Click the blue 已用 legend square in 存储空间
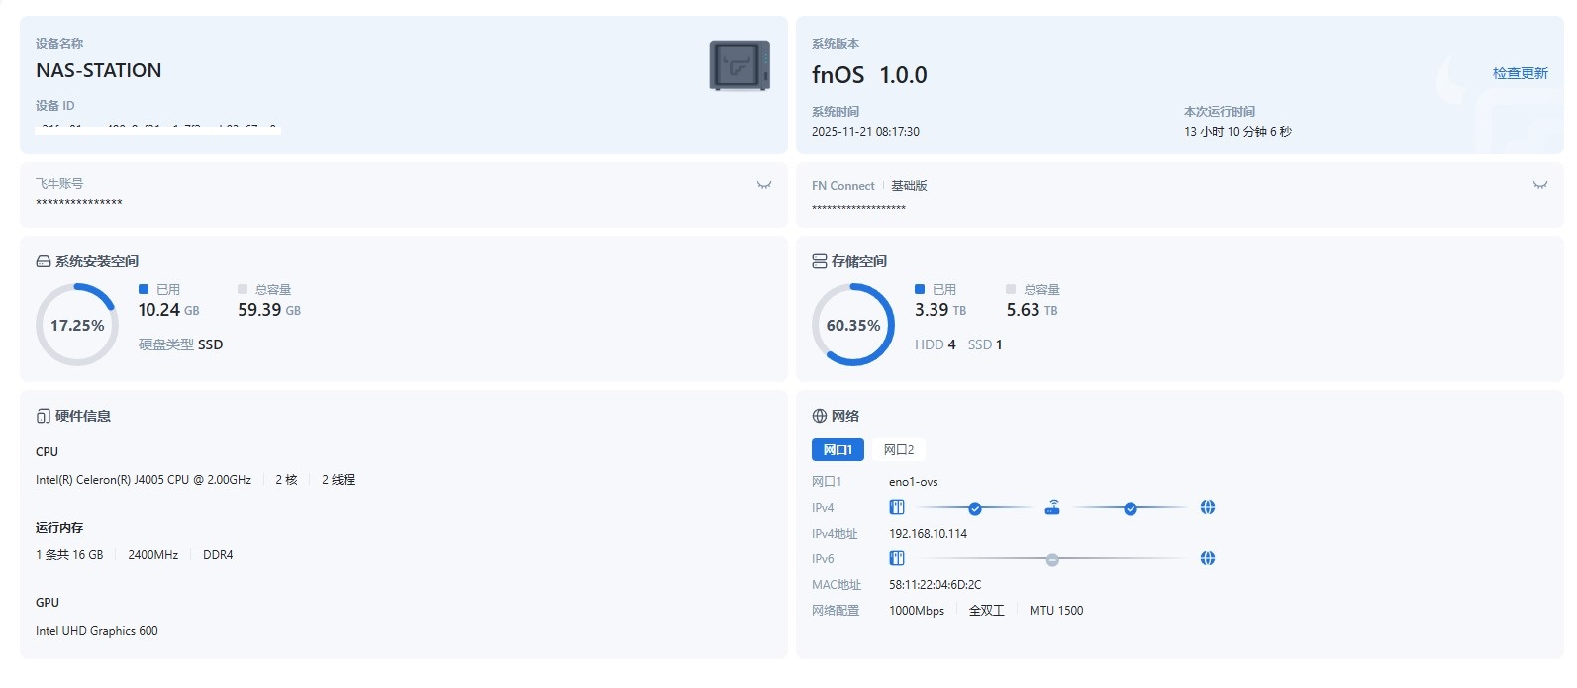The height and width of the screenshot is (688, 1577). (x=920, y=289)
